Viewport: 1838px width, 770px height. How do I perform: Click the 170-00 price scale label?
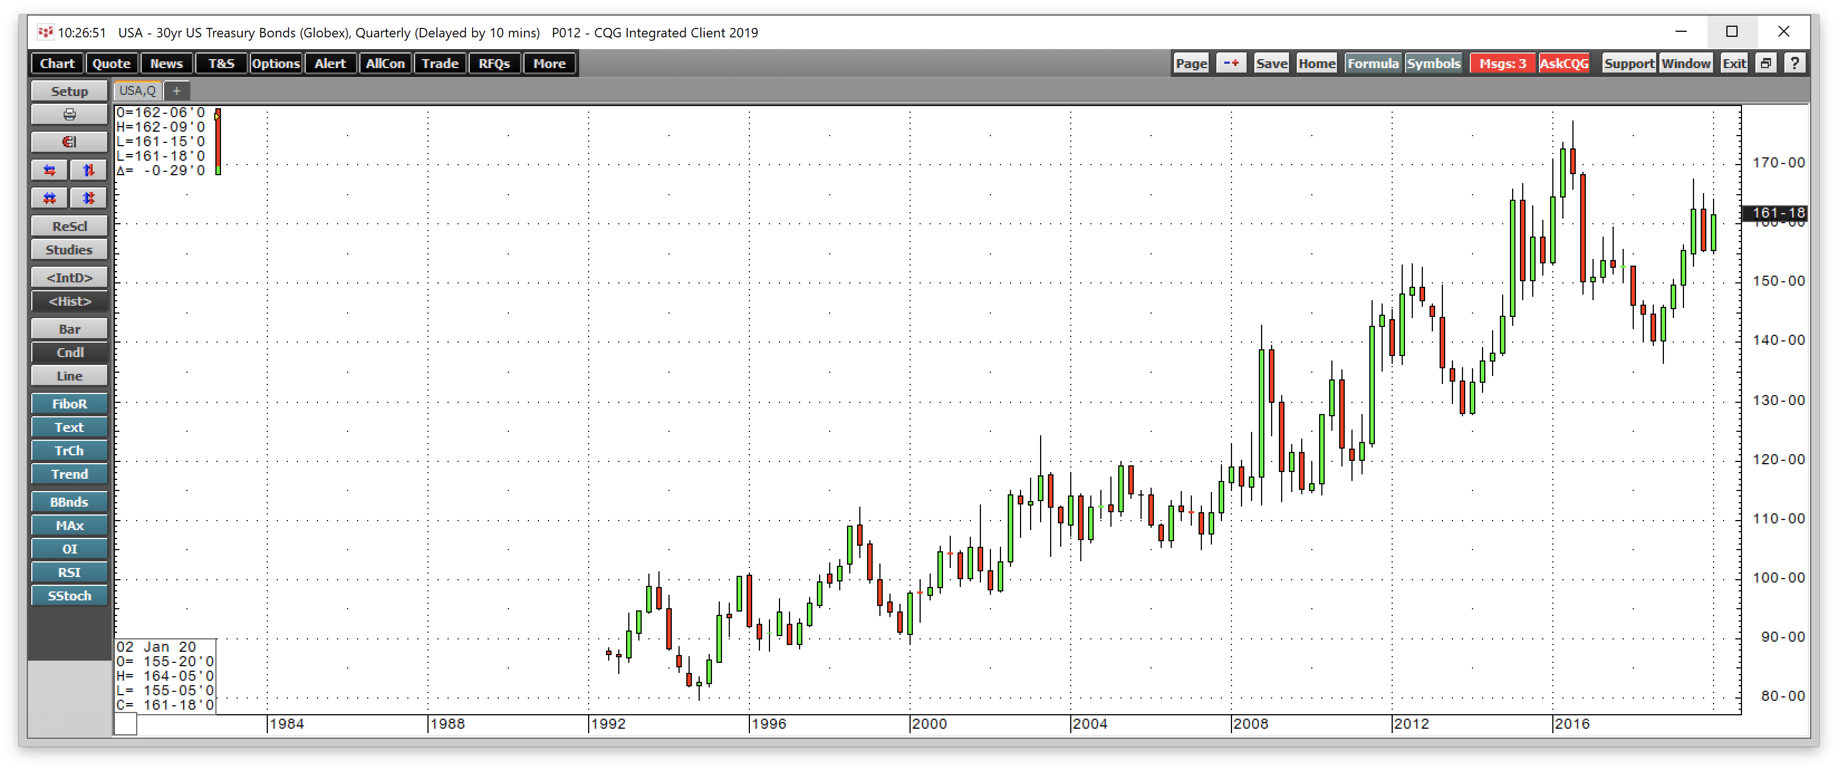click(1779, 163)
